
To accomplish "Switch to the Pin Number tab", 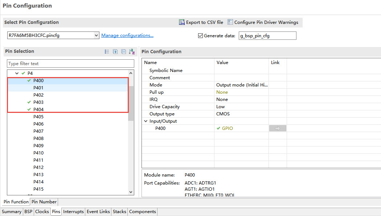I will click(x=44, y=202).
